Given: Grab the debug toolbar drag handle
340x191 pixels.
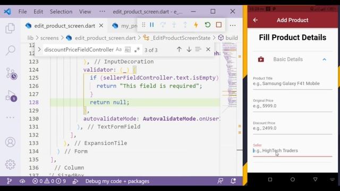Looking at the screenshot, I should 143,25.
